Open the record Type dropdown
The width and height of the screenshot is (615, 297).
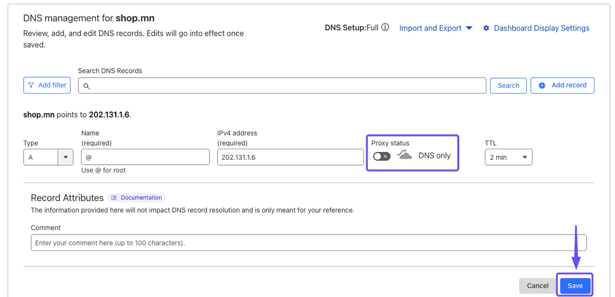click(48, 157)
